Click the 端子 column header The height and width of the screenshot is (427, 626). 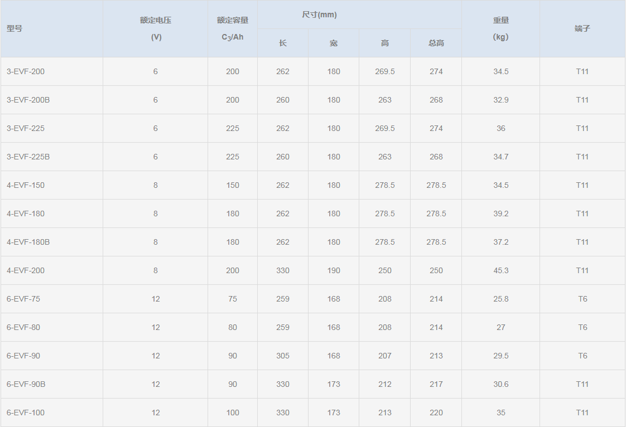582,28
